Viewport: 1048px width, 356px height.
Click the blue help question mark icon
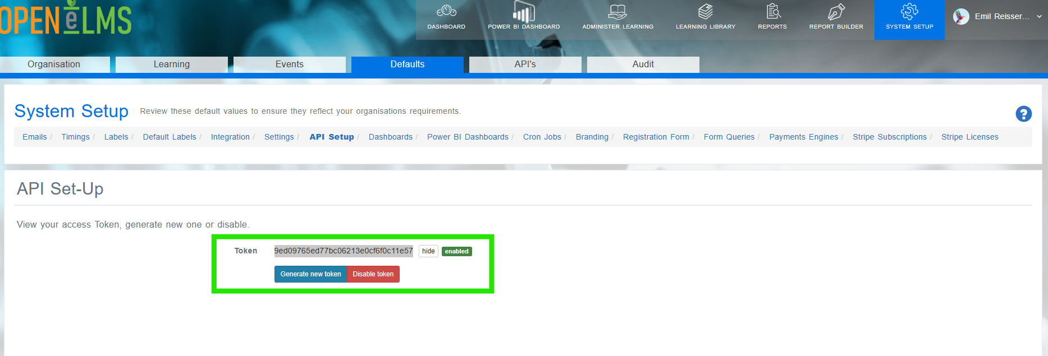(1023, 114)
